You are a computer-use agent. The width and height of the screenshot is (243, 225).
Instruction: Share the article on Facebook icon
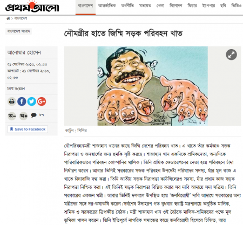[22, 101]
